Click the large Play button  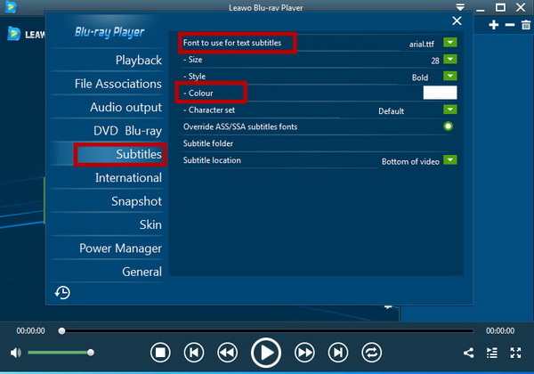pyautogui.click(x=265, y=353)
